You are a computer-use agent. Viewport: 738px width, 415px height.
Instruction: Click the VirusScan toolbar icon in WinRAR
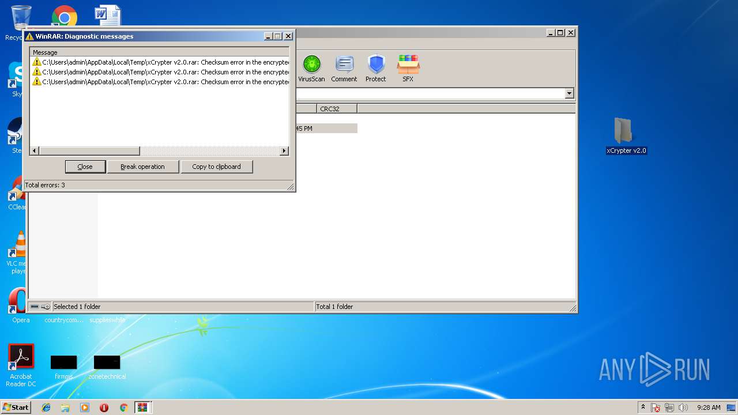311,69
